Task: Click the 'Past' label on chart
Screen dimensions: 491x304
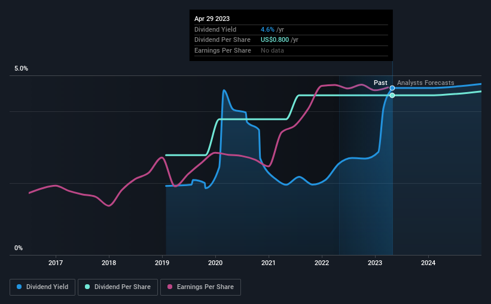Action: click(380, 83)
